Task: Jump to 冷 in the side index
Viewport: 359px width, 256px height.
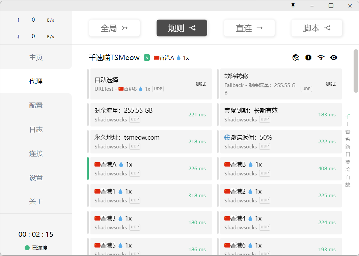Action: pos(348,170)
